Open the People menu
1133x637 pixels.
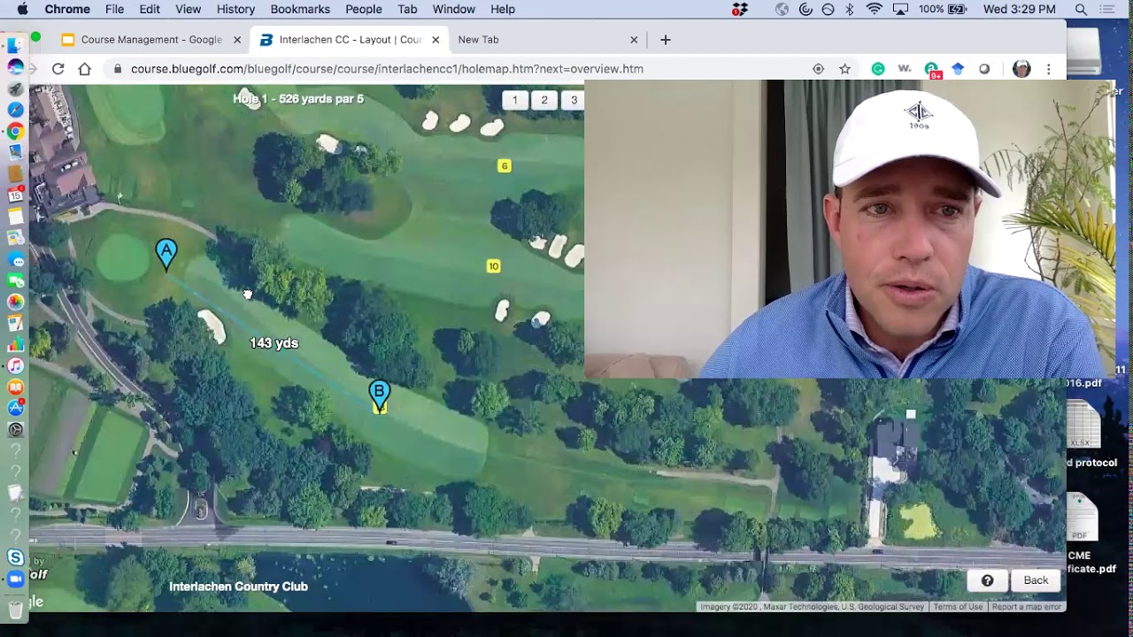(x=364, y=10)
